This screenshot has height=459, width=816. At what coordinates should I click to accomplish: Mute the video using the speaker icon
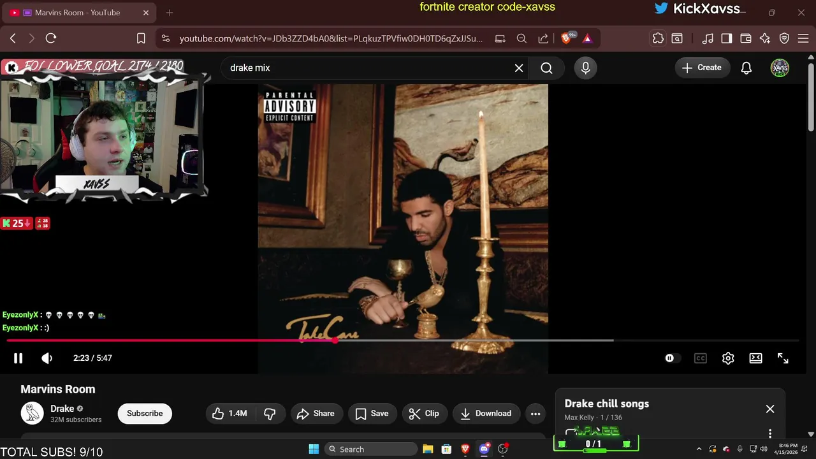(x=47, y=358)
